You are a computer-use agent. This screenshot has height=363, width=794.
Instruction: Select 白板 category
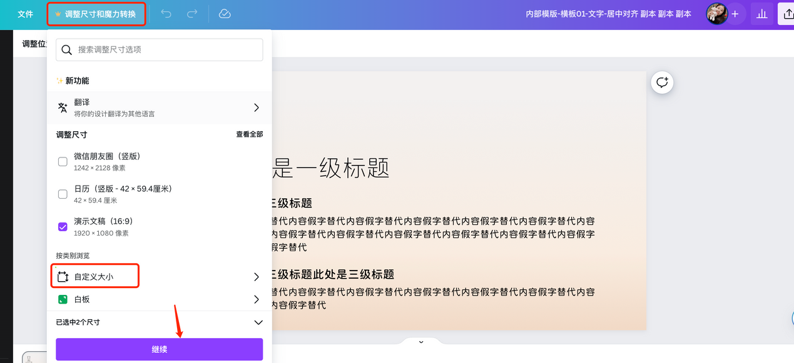point(160,299)
